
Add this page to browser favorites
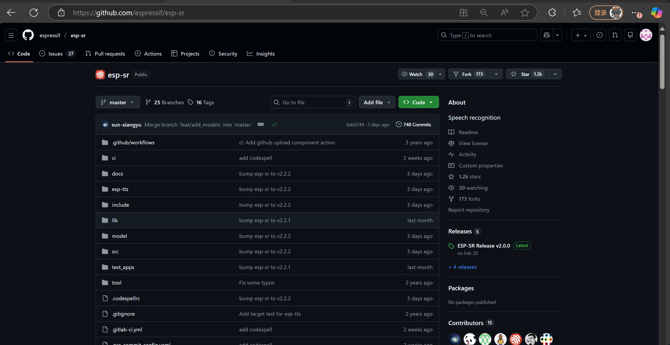[x=525, y=13]
